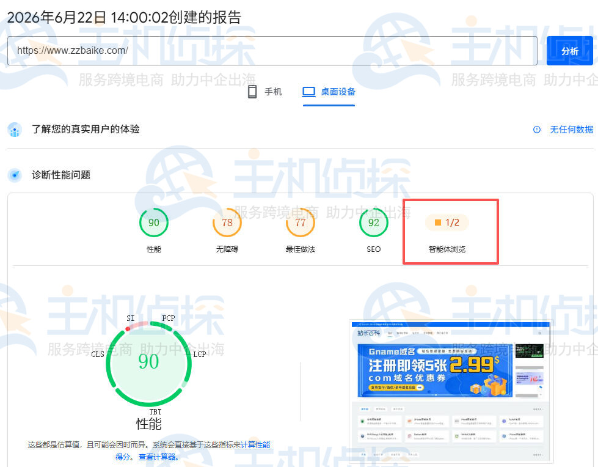
Task: Focus the URL field with https://www.zzbaike.com/
Action: pyautogui.click(x=272, y=51)
